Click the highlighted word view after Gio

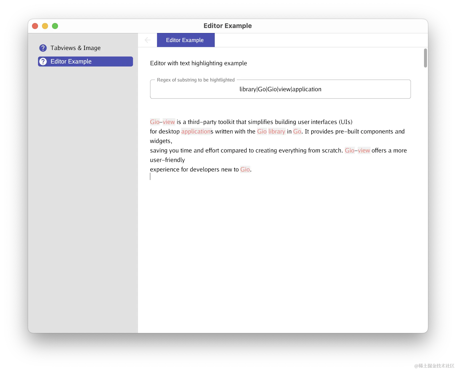pos(169,122)
